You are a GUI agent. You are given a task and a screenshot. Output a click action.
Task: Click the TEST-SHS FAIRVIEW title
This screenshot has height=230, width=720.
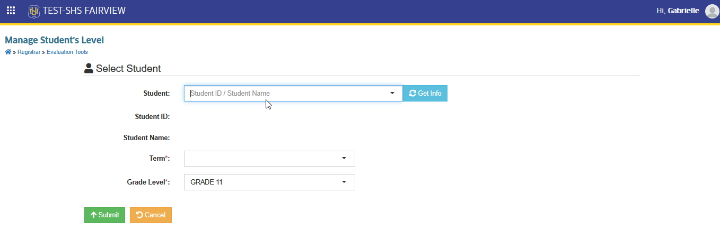(84, 11)
